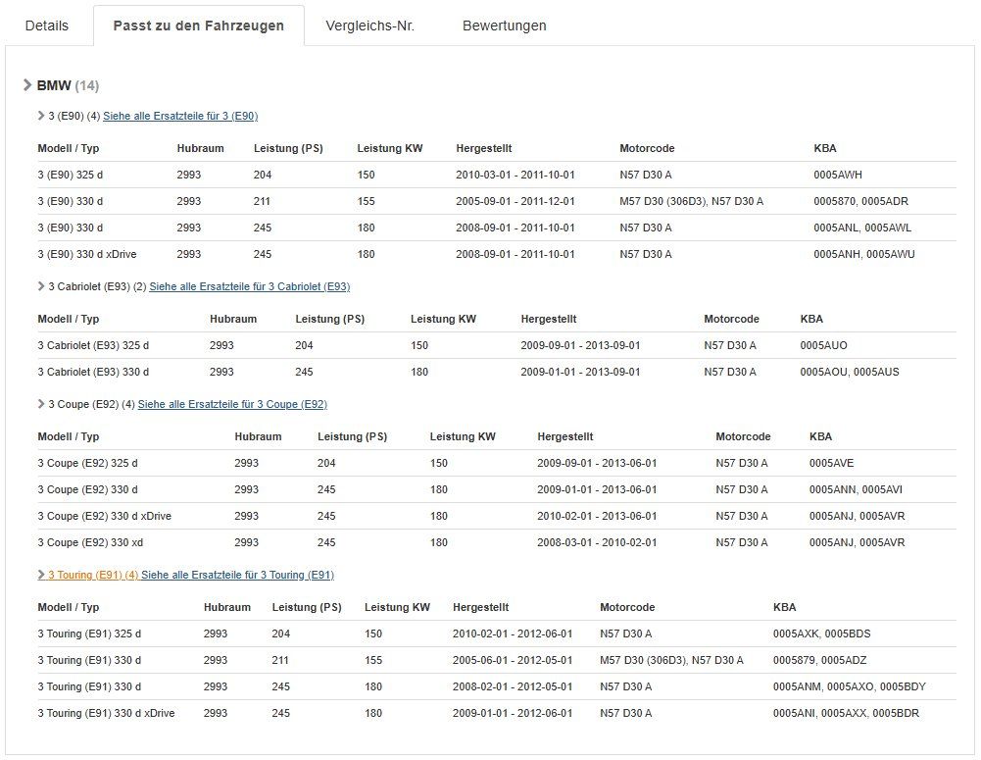Click KBA value 0005870, 0005ADR

860,202
